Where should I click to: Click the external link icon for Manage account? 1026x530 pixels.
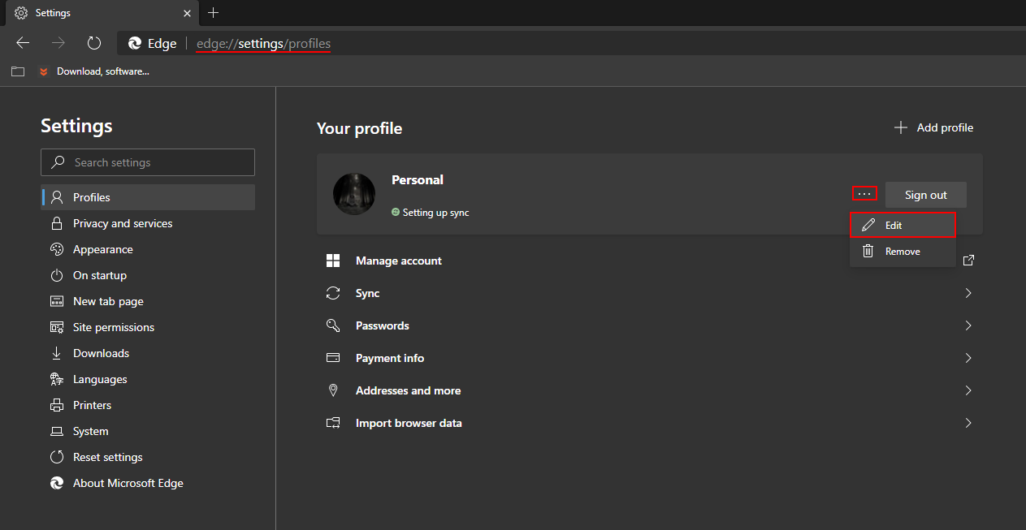coord(968,261)
